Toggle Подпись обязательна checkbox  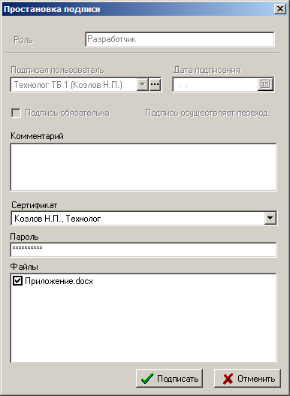[17, 113]
